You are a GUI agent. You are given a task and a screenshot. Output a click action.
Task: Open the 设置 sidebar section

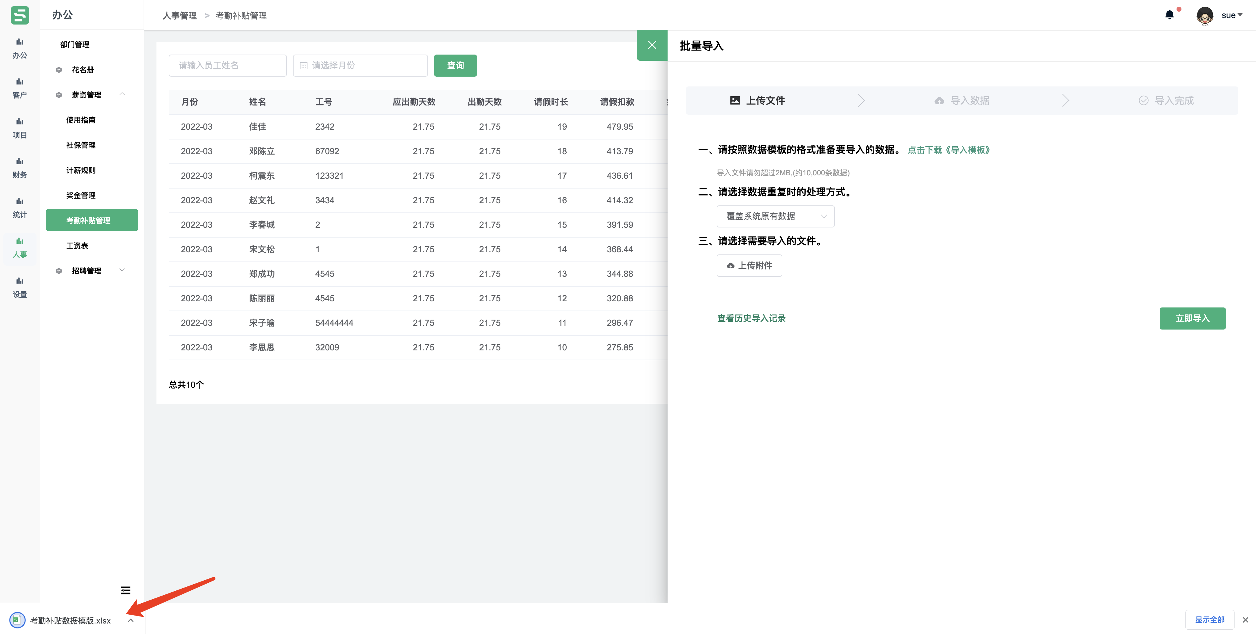click(20, 288)
